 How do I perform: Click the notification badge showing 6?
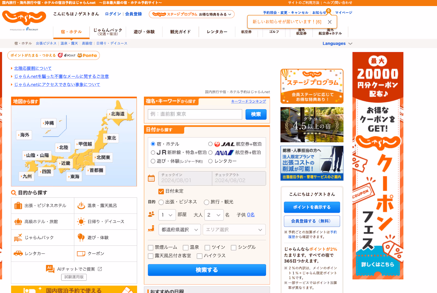tap(329, 11)
